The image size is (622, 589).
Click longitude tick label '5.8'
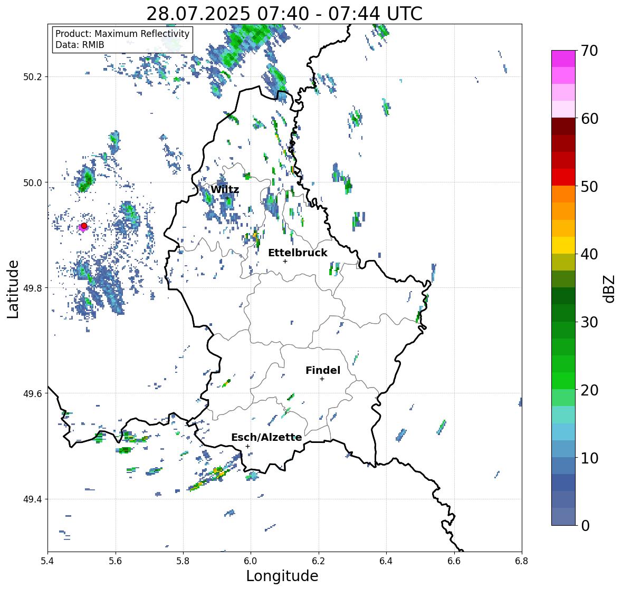[x=183, y=561]
